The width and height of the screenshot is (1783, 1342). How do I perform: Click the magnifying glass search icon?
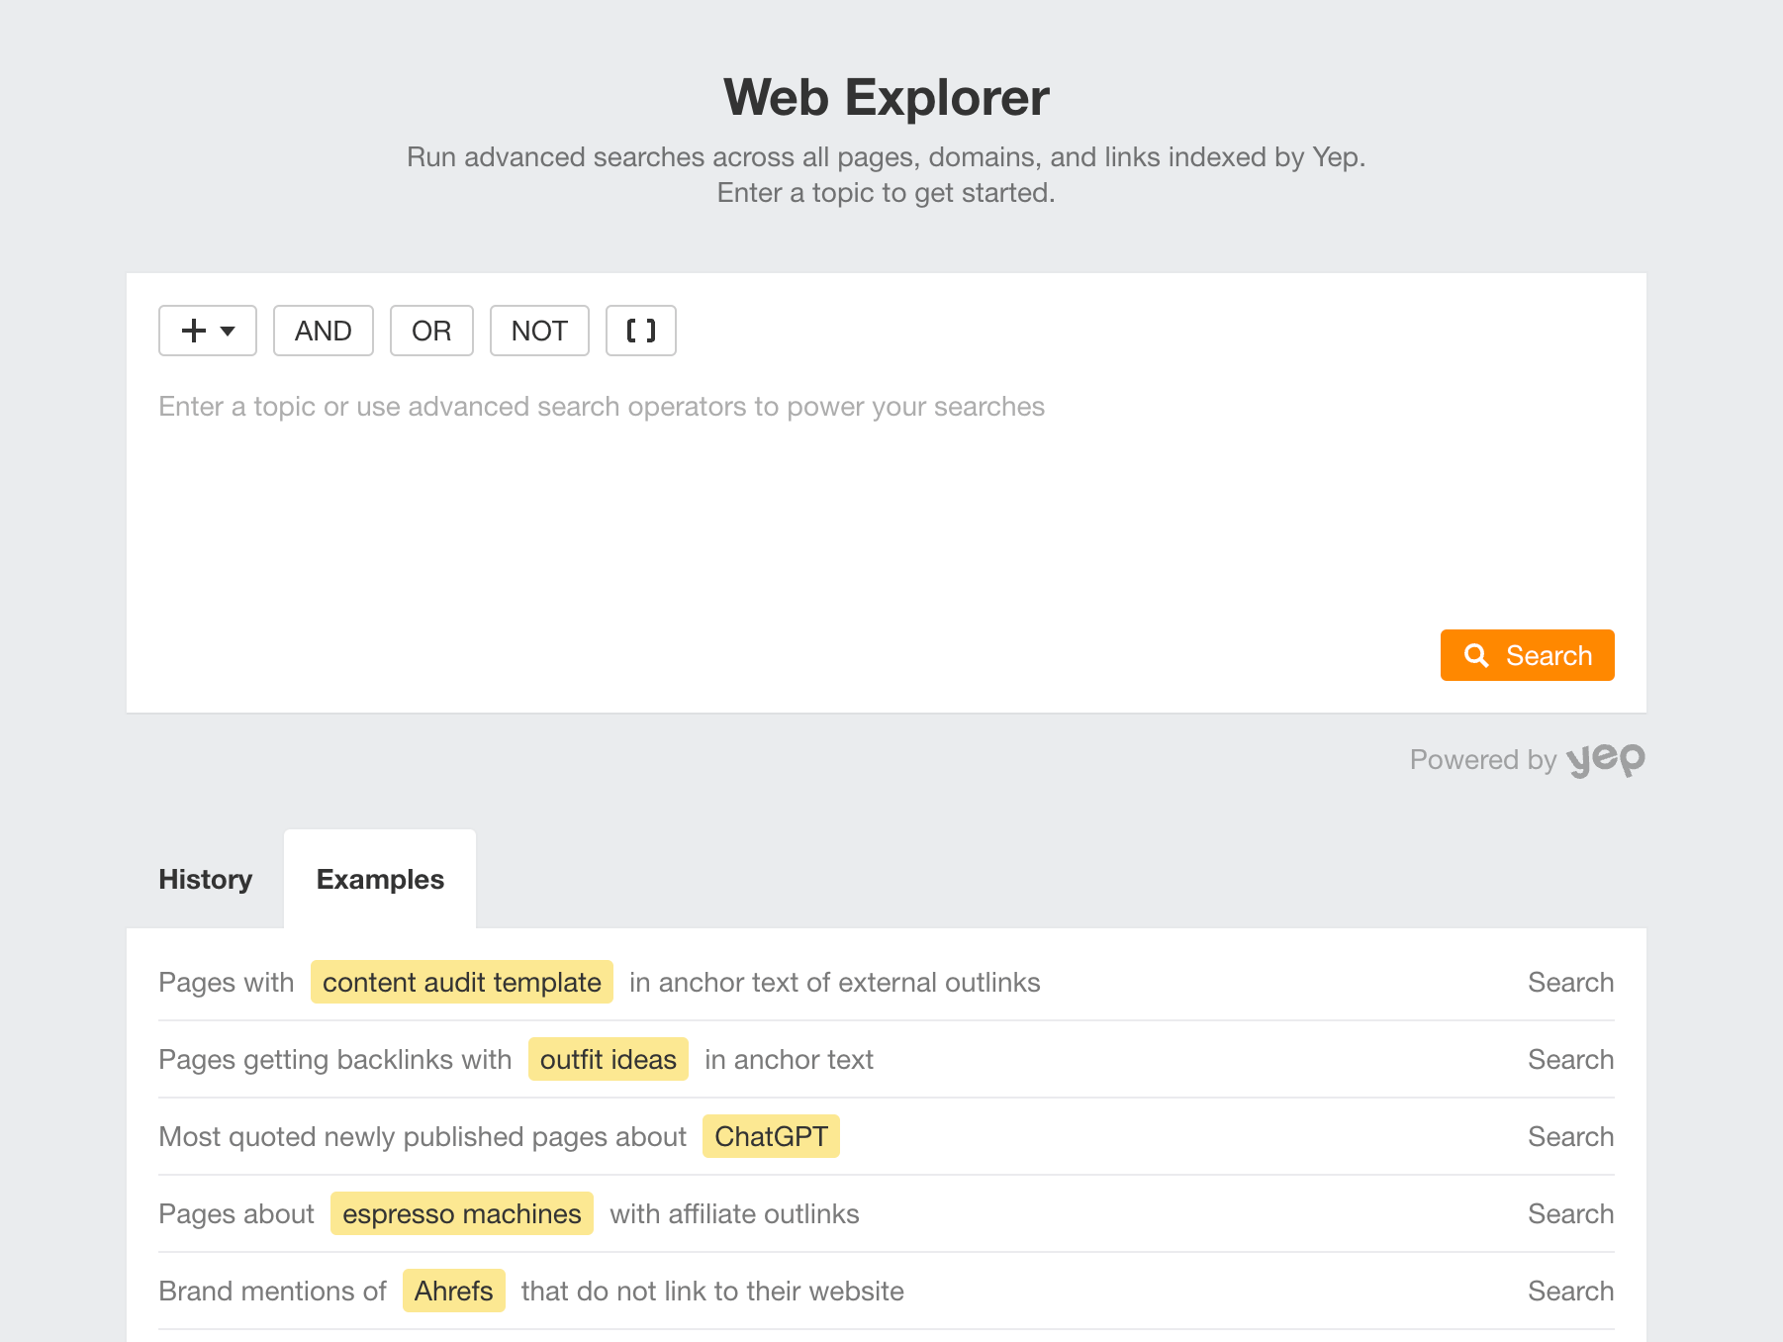pyautogui.click(x=1475, y=655)
